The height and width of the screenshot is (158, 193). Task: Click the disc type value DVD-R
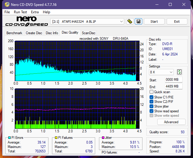coord(167,44)
